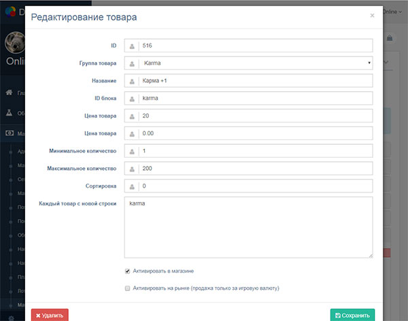
Task: Toggle the Активировать в магазине checkbox
Action: click(x=127, y=271)
